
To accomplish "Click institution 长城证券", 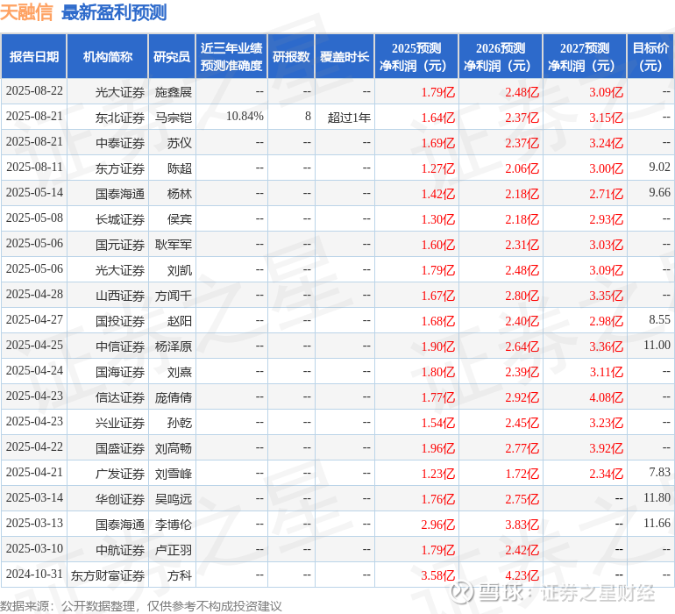I will (x=120, y=219).
